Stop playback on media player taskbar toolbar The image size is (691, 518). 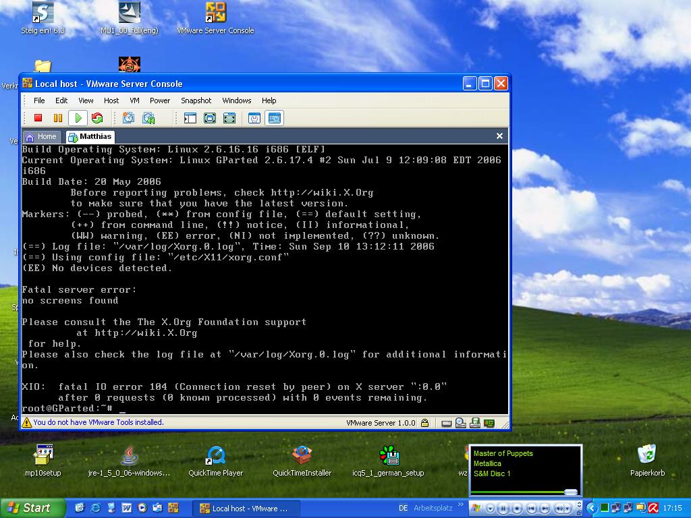point(517,509)
